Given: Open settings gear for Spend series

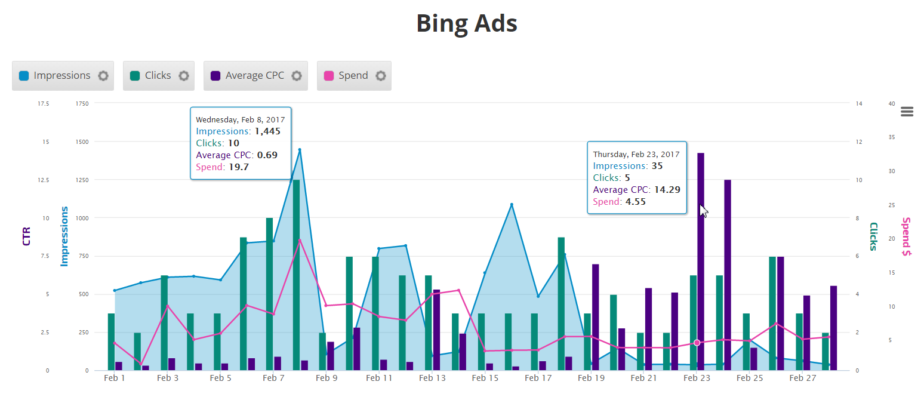Looking at the screenshot, I should (x=381, y=76).
